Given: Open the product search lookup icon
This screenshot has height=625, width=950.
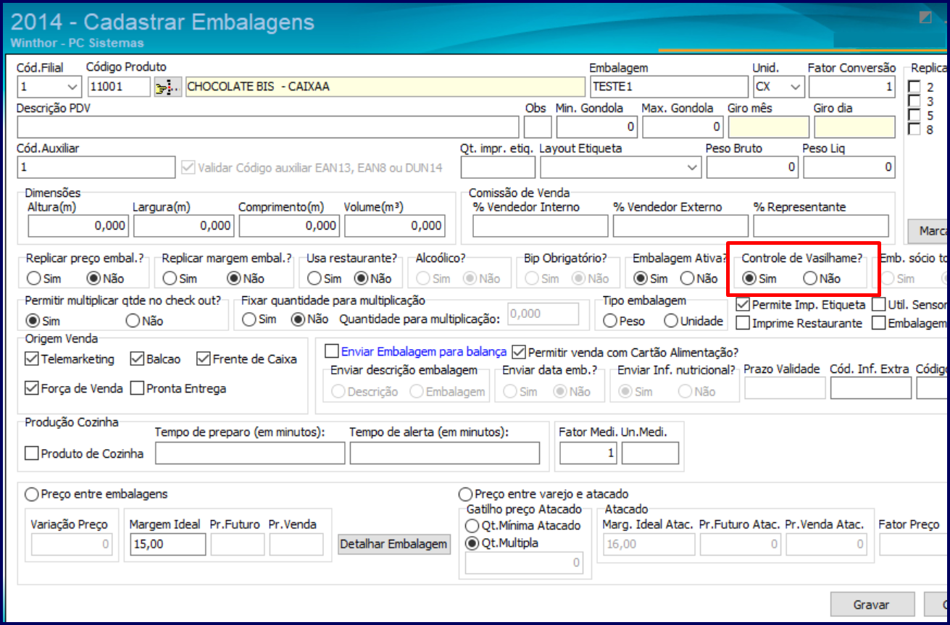Looking at the screenshot, I should (x=167, y=88).
